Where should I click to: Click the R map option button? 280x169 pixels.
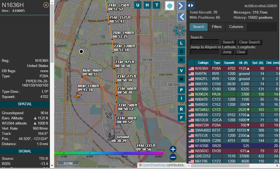181,109
